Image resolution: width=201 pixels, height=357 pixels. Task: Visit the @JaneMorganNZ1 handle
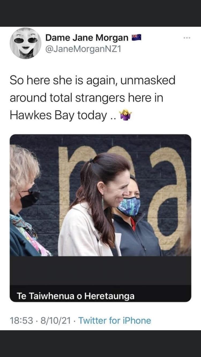coord(83,50)
